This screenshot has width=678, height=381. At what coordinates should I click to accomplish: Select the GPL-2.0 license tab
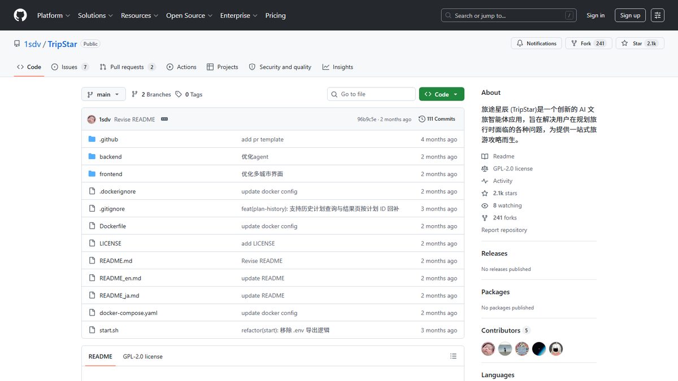[x=142, y=356]
